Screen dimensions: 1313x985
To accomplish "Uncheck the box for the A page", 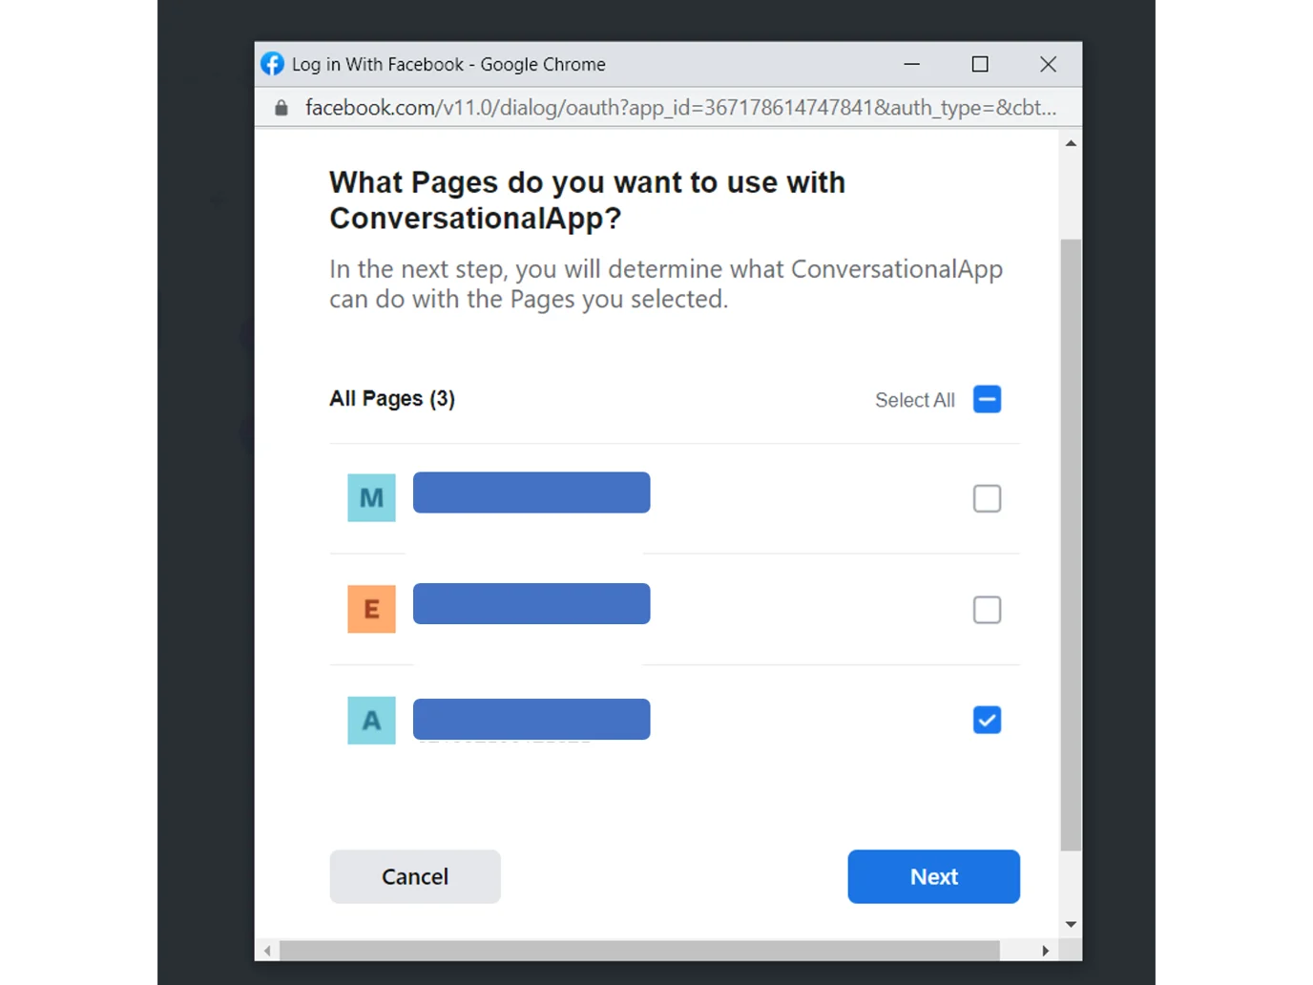I will coord(987,721).
